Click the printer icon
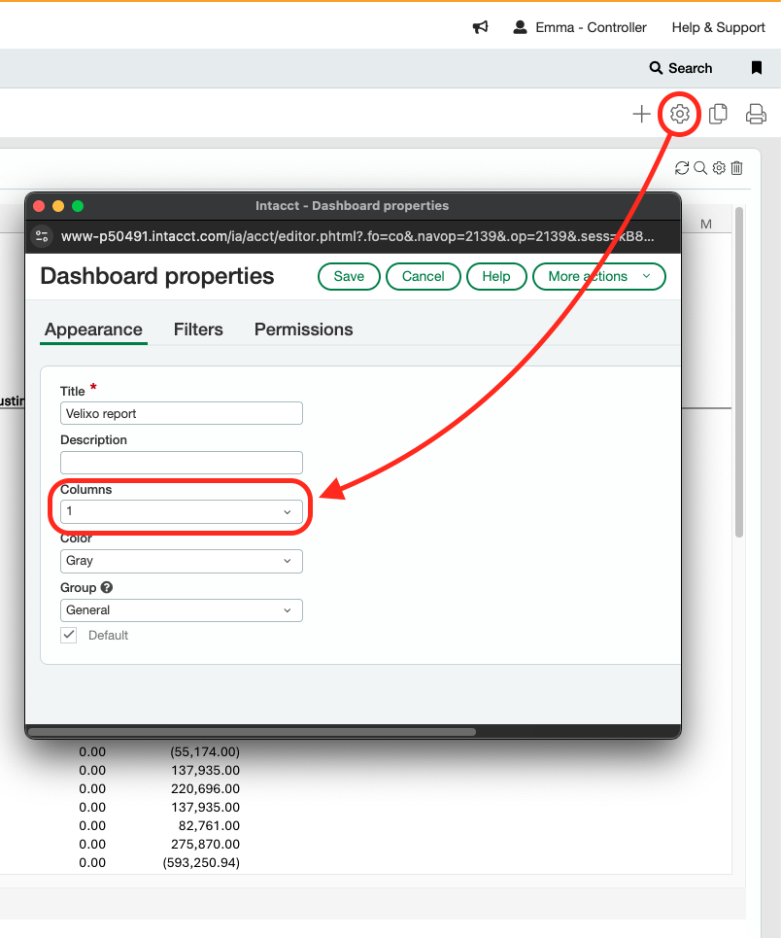781x938 pixels. [x=756, y=115]
